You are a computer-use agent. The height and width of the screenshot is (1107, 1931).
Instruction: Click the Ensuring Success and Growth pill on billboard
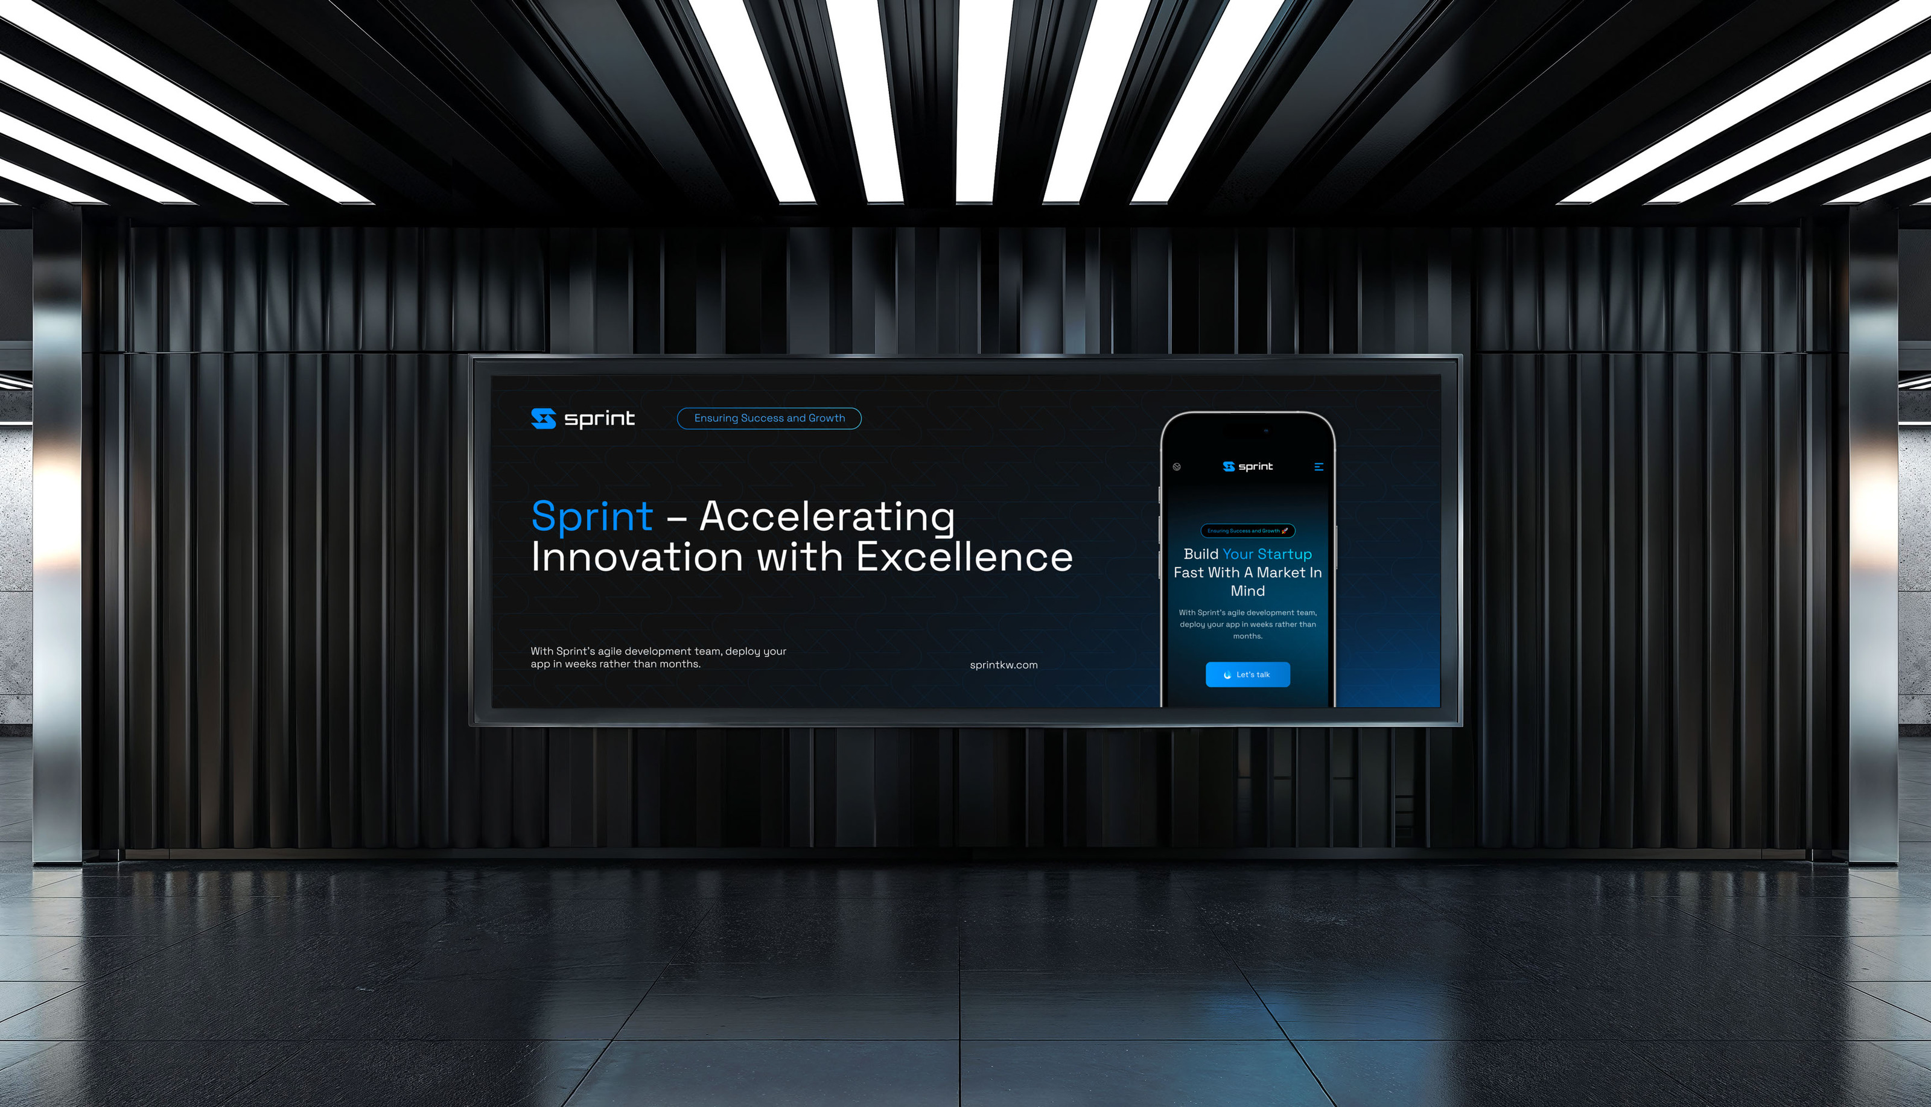(x=769, y=418)
